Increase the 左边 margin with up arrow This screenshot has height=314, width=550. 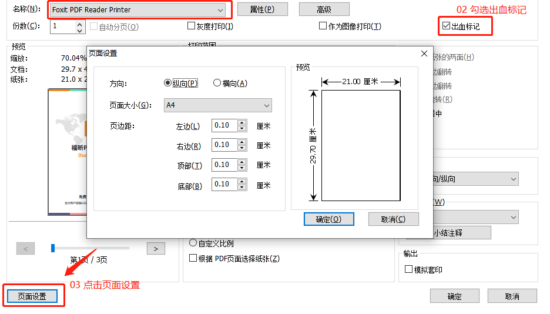pos(242,122)
